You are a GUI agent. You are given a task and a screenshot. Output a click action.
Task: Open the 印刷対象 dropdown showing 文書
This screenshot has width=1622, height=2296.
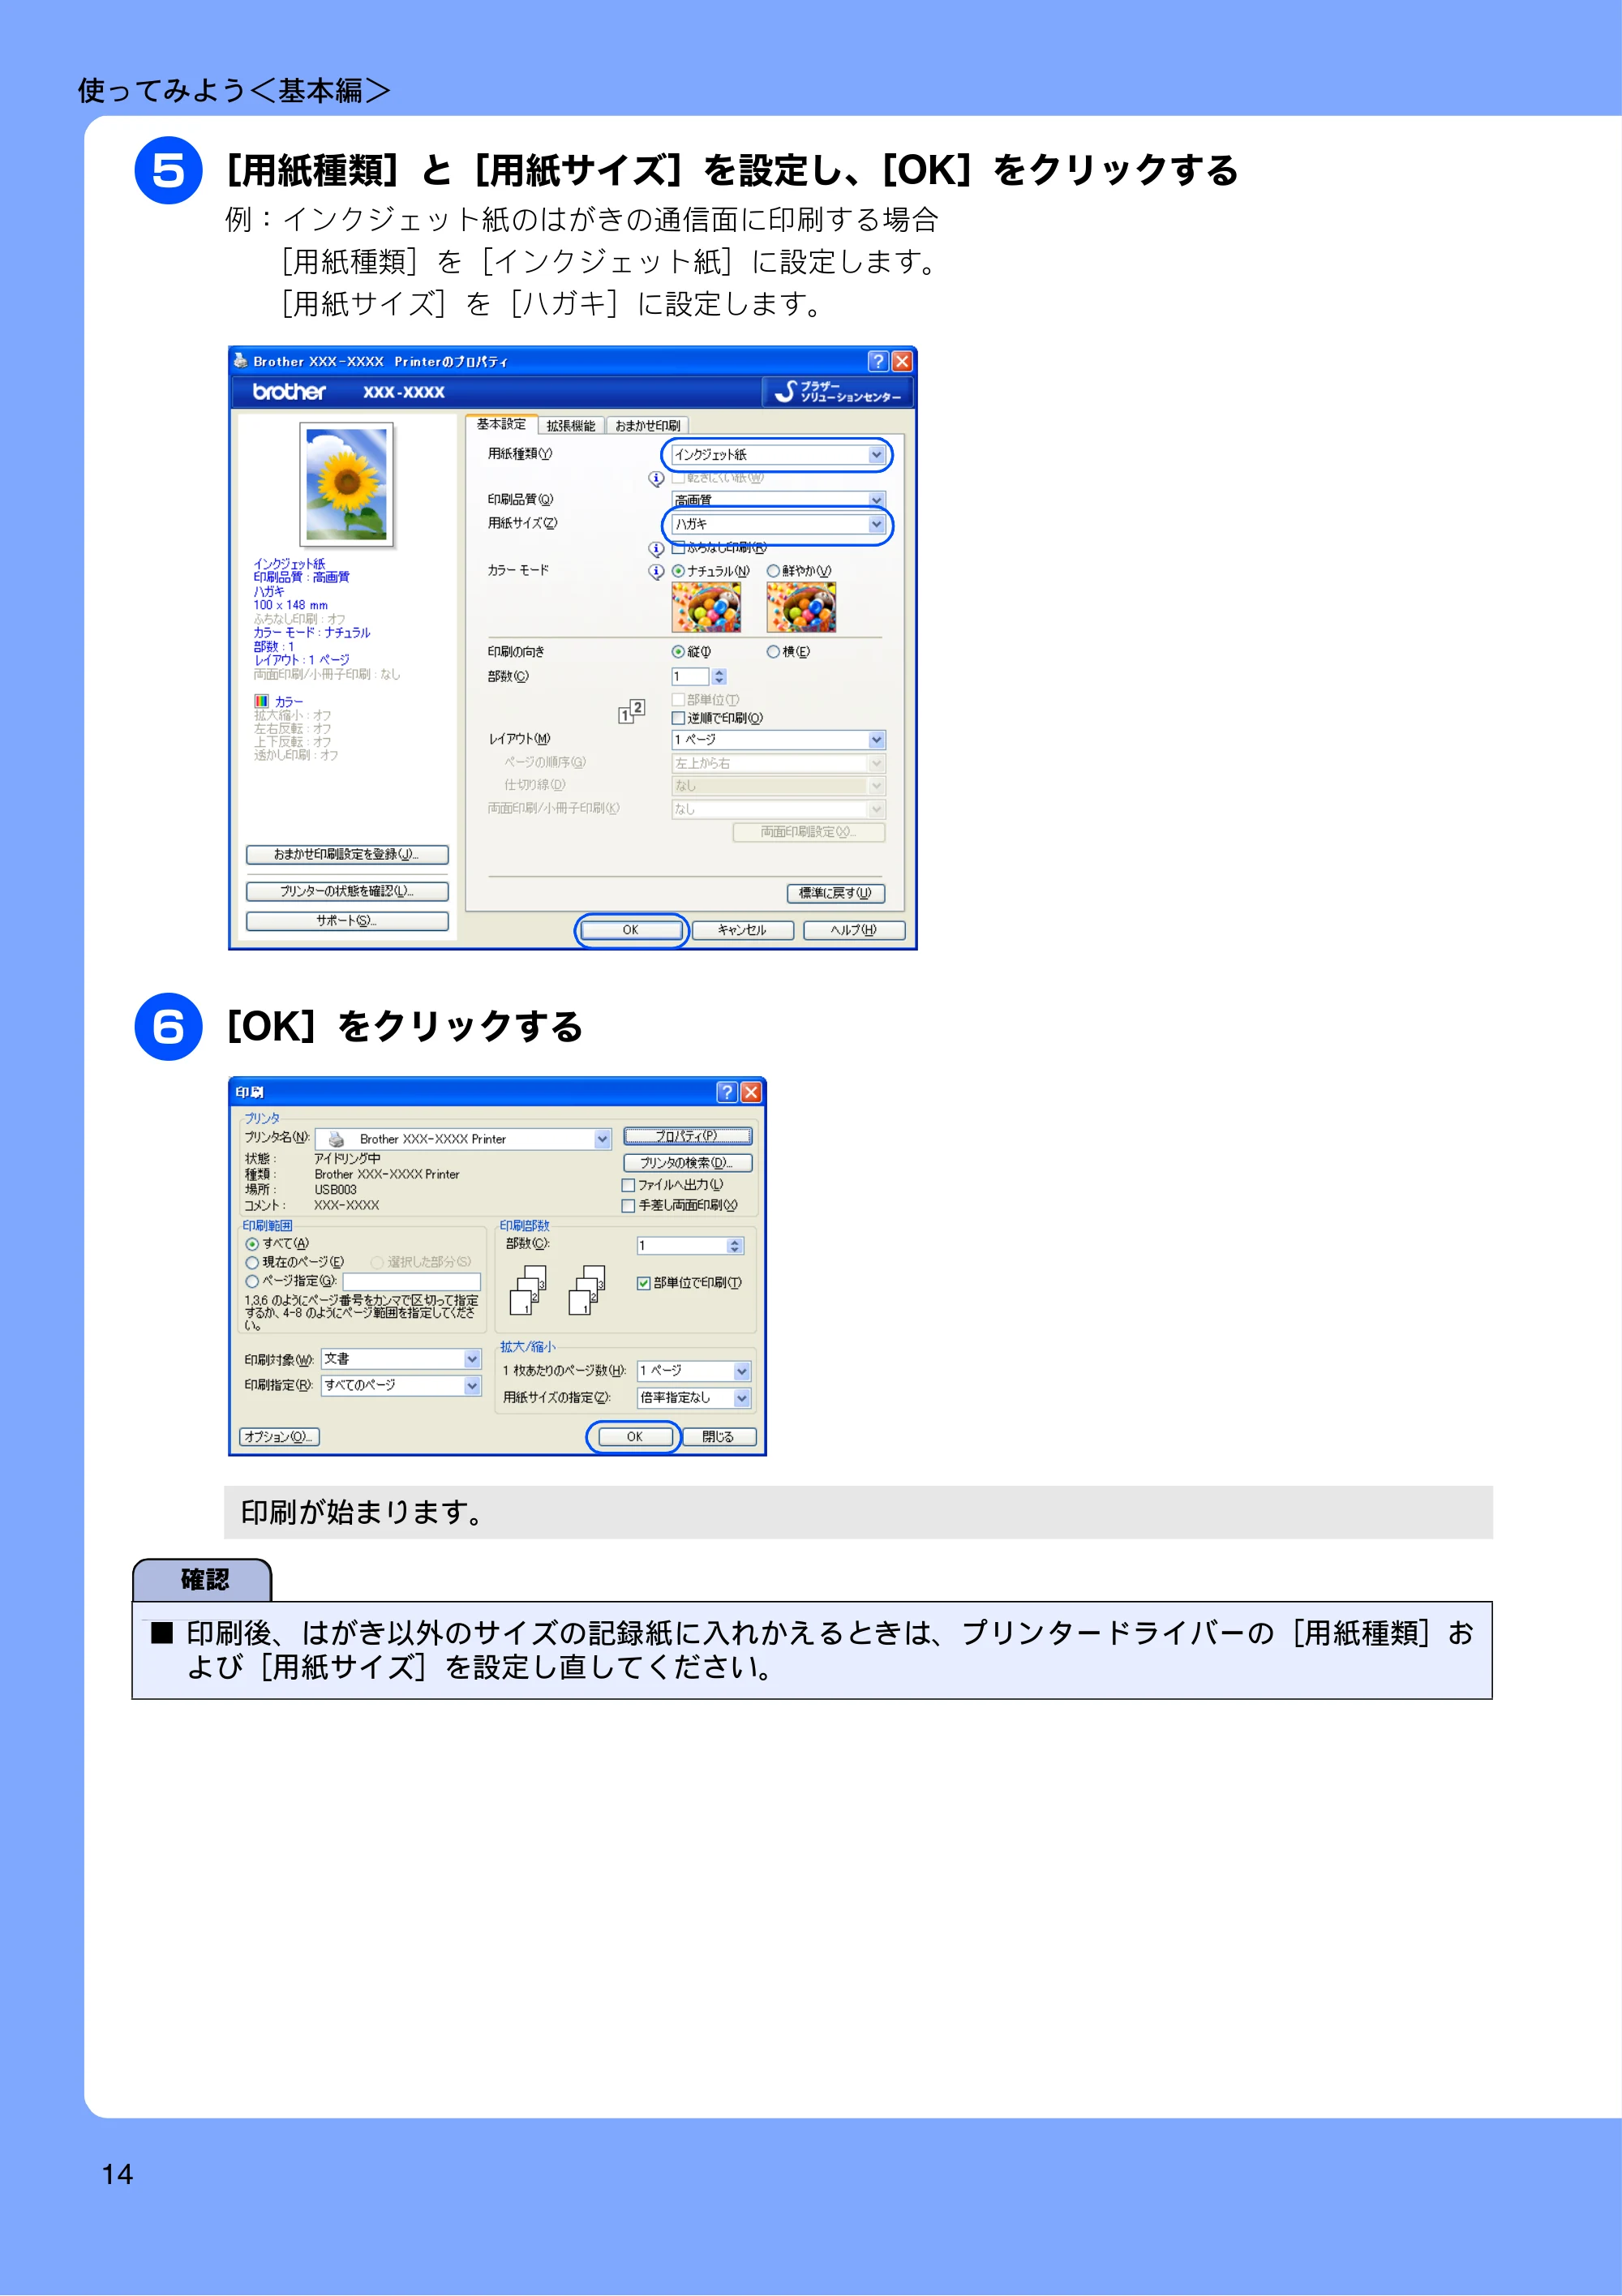(x=401, y=1359)
